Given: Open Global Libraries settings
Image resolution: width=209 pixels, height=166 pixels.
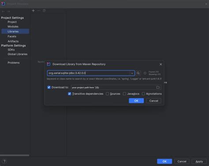Looking at the screenshot, I should (18, 54).
